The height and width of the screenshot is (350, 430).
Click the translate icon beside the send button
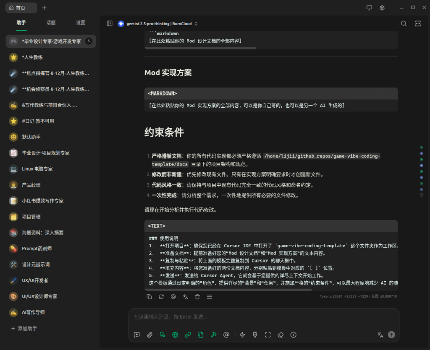tap(380, 334)
